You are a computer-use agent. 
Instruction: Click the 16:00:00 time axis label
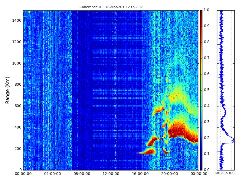(140, 174)
